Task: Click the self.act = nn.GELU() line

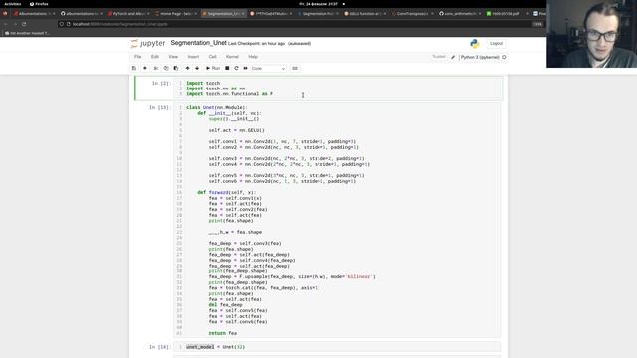Action: point(237,130)
